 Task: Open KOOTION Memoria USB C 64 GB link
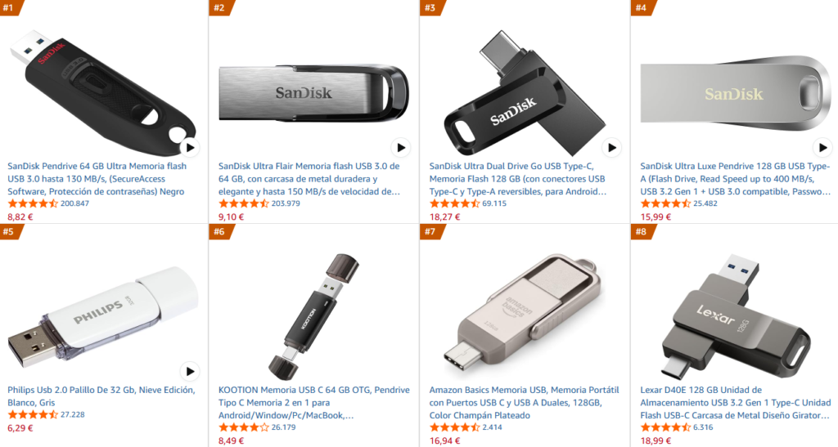(x=313, y=403)
